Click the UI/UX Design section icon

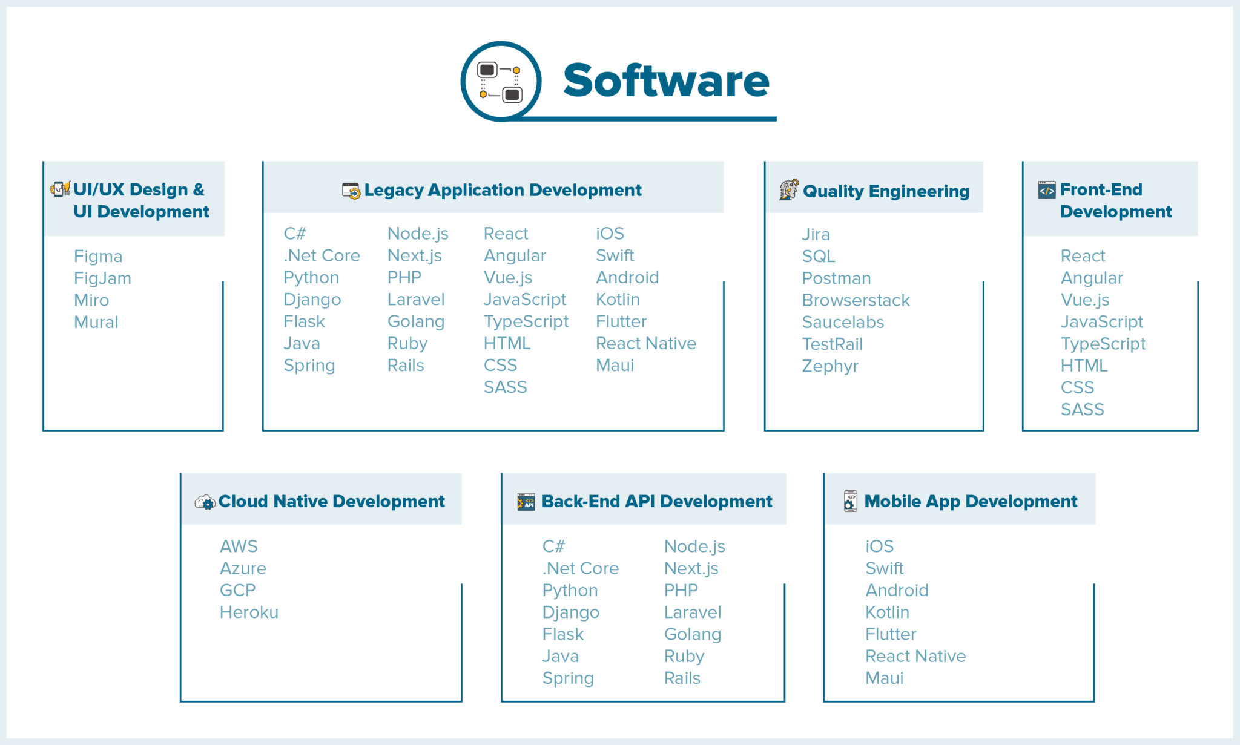click(x=59, y=189)
